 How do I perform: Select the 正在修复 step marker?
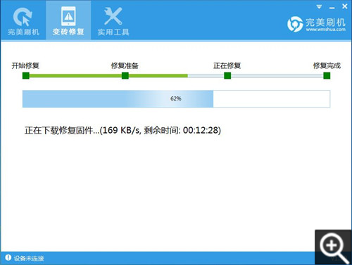(x=227, y=76)
